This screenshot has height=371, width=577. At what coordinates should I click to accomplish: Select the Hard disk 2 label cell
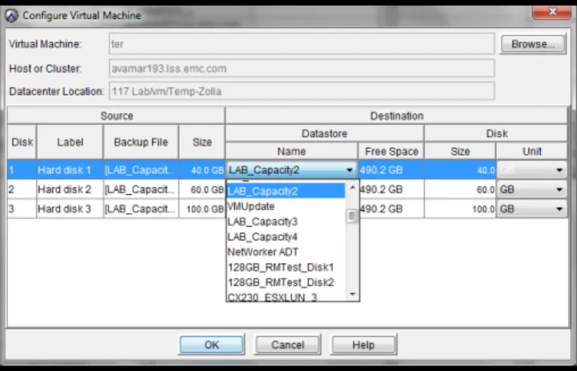point(70,190)
